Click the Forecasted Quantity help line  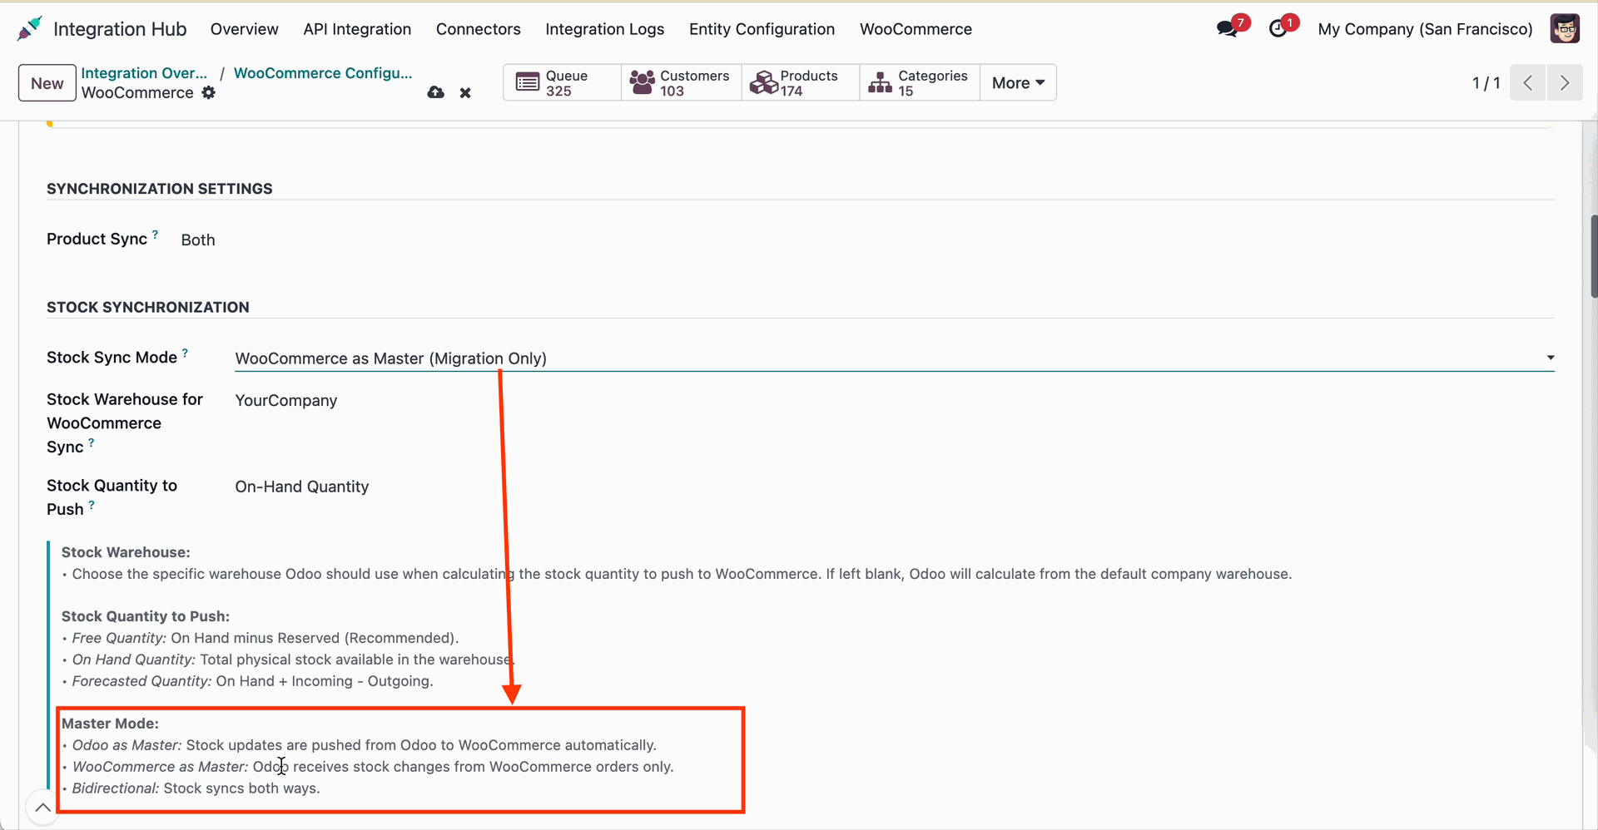253,681
